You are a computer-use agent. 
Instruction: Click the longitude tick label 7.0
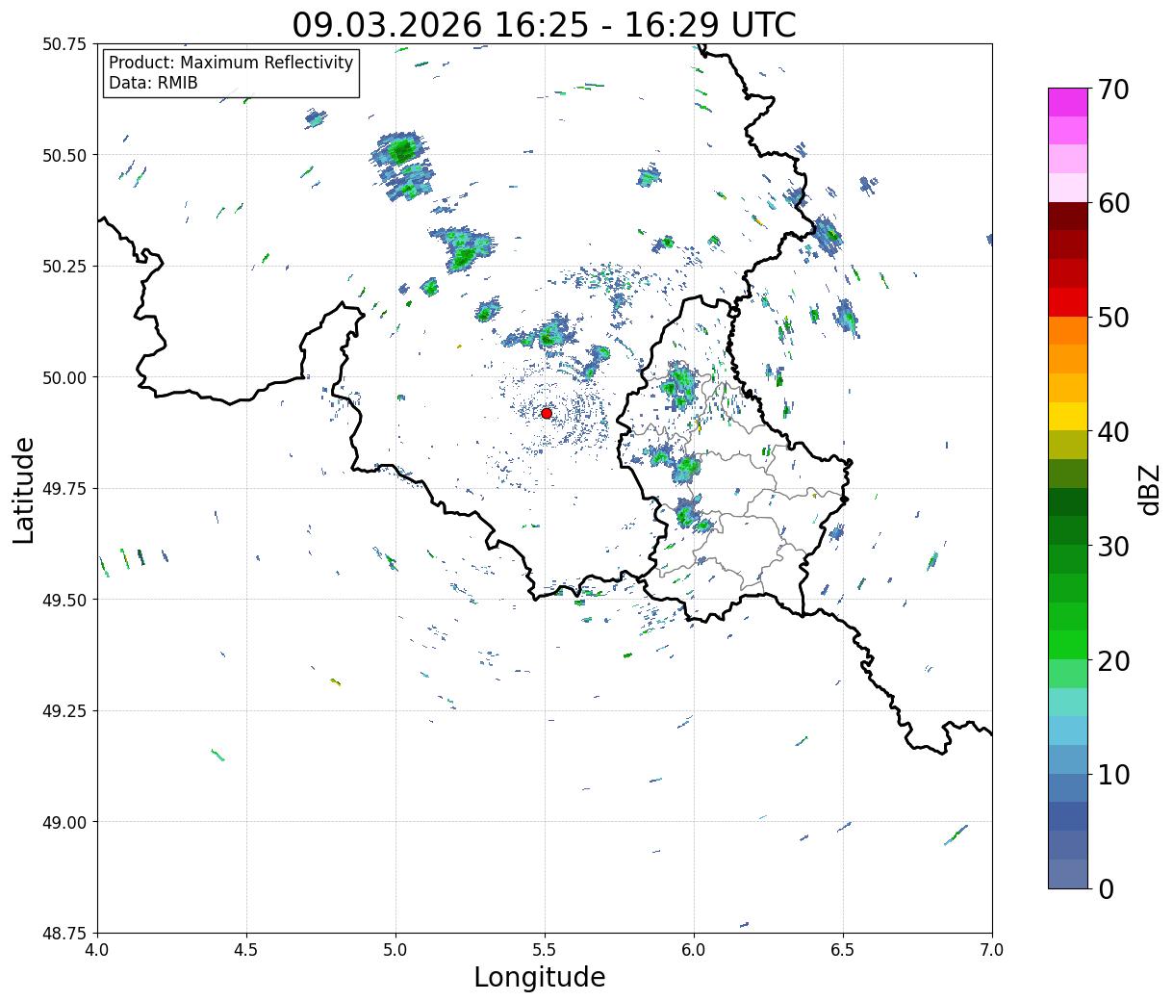992,950
